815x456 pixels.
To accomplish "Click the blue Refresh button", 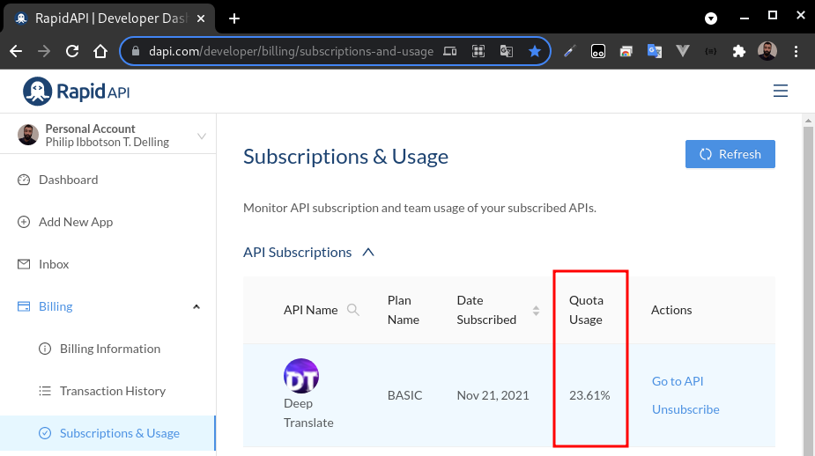I will 730,154.
